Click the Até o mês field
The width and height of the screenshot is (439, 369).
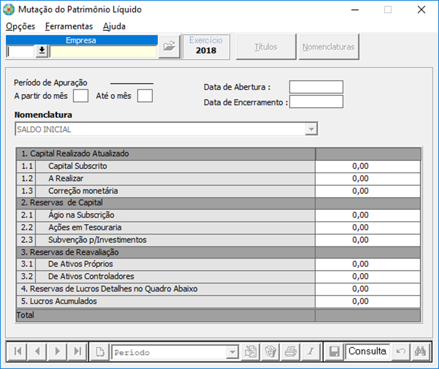click(145, 96)
